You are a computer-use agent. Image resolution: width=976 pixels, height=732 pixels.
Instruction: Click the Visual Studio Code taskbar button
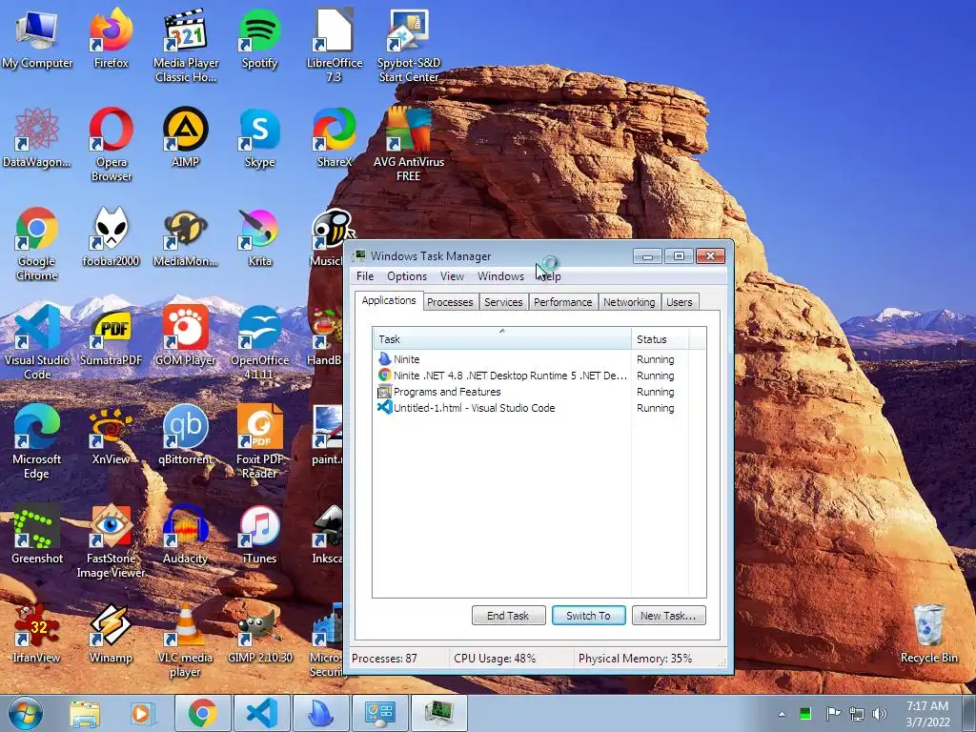click(x=261, y=713)
